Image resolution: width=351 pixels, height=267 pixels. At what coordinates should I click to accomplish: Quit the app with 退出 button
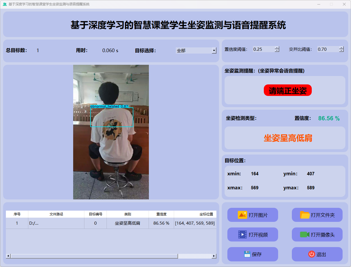coord(317,254)
